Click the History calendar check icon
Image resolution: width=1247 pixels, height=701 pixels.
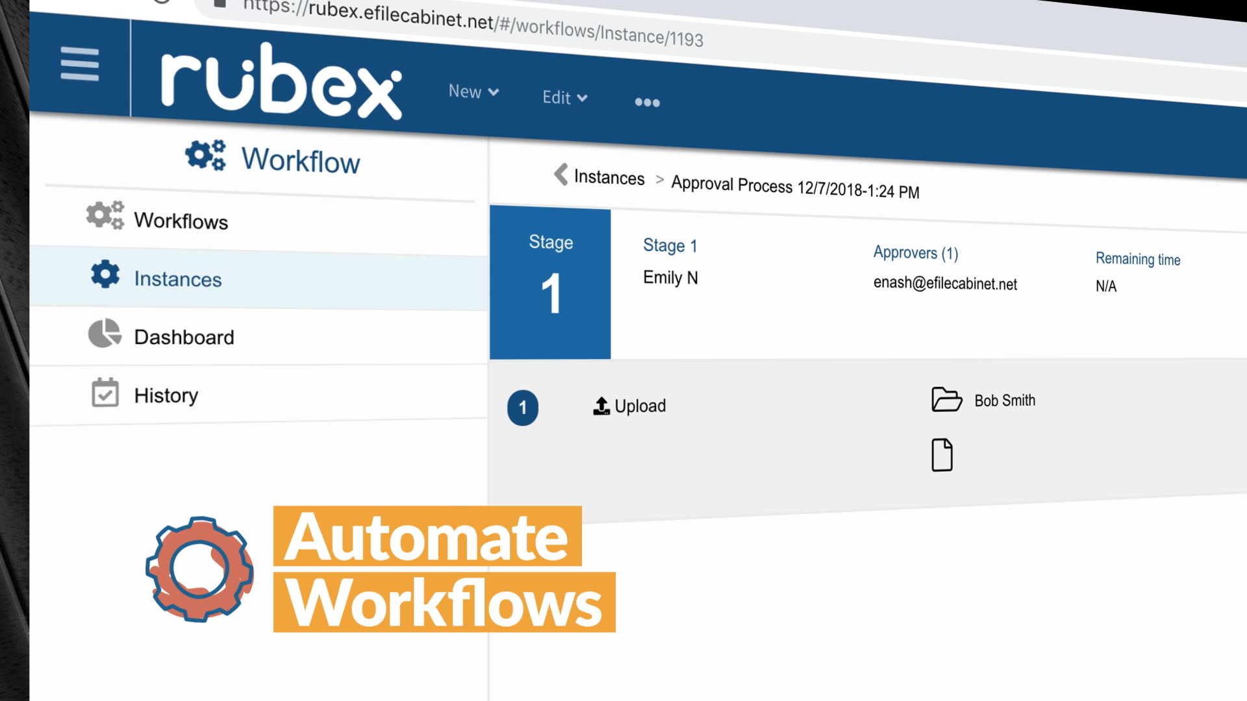pyautogui.click(x=105, y=393)
